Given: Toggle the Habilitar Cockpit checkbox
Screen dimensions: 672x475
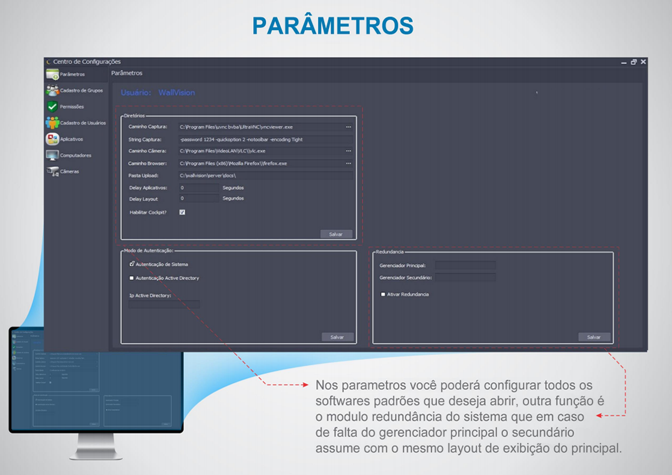Looking at the screenshot, I should pyautogui.click(x=182, y=212).
